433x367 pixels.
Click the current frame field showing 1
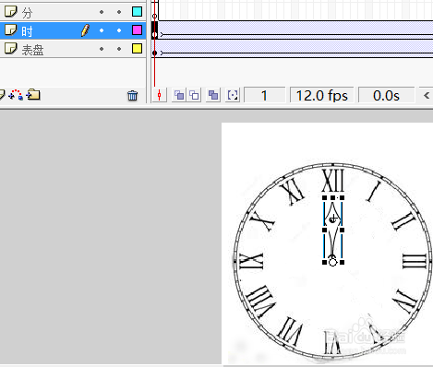point(264,95)
